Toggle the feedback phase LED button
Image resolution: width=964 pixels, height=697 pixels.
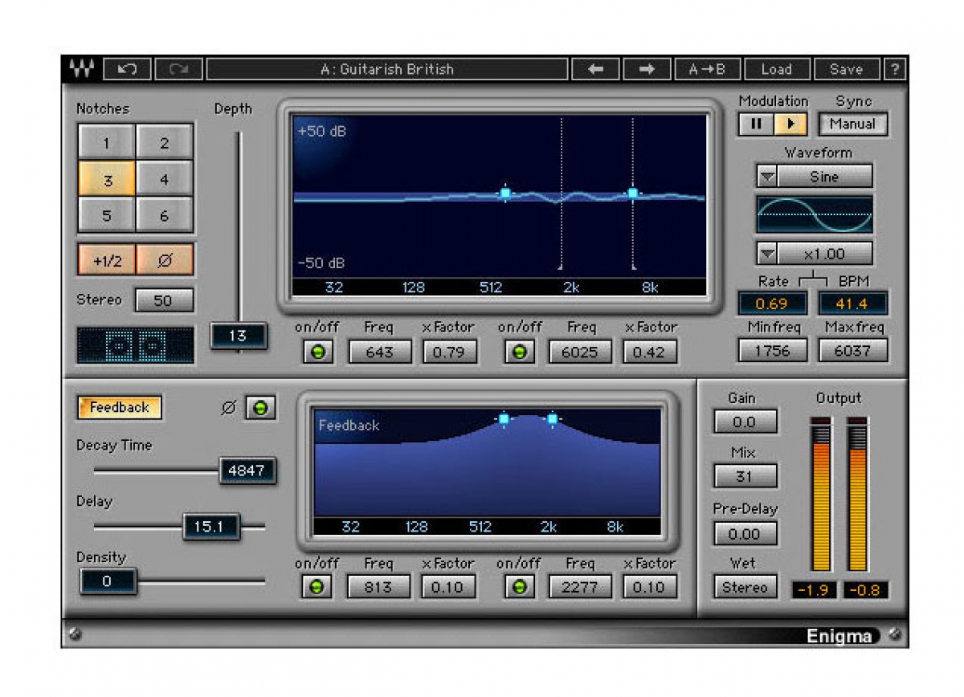259,408
